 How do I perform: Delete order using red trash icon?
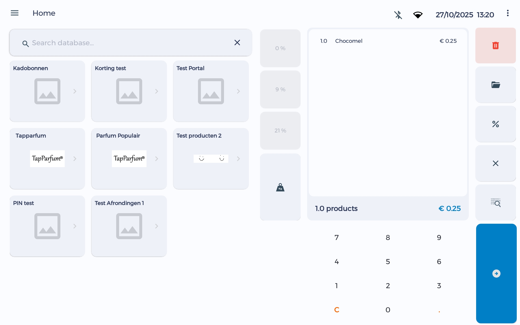(495, 45)
